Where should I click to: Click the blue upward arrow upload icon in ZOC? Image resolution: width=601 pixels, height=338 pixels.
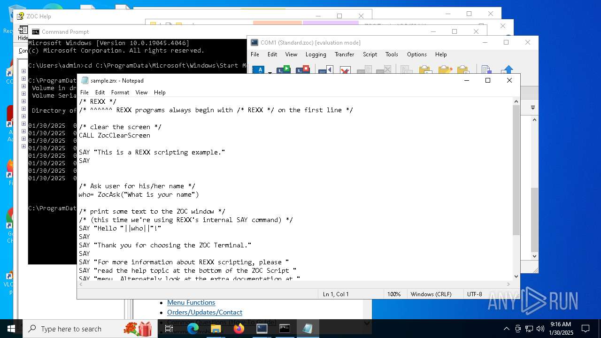[x=507, y=70]
